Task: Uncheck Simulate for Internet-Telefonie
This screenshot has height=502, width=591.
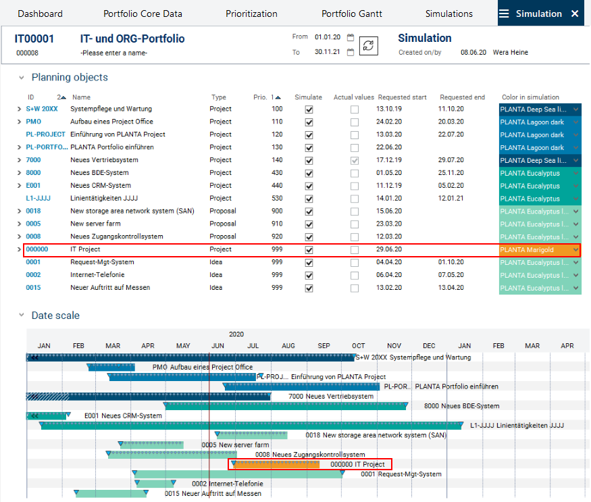Action: [309, 275]
